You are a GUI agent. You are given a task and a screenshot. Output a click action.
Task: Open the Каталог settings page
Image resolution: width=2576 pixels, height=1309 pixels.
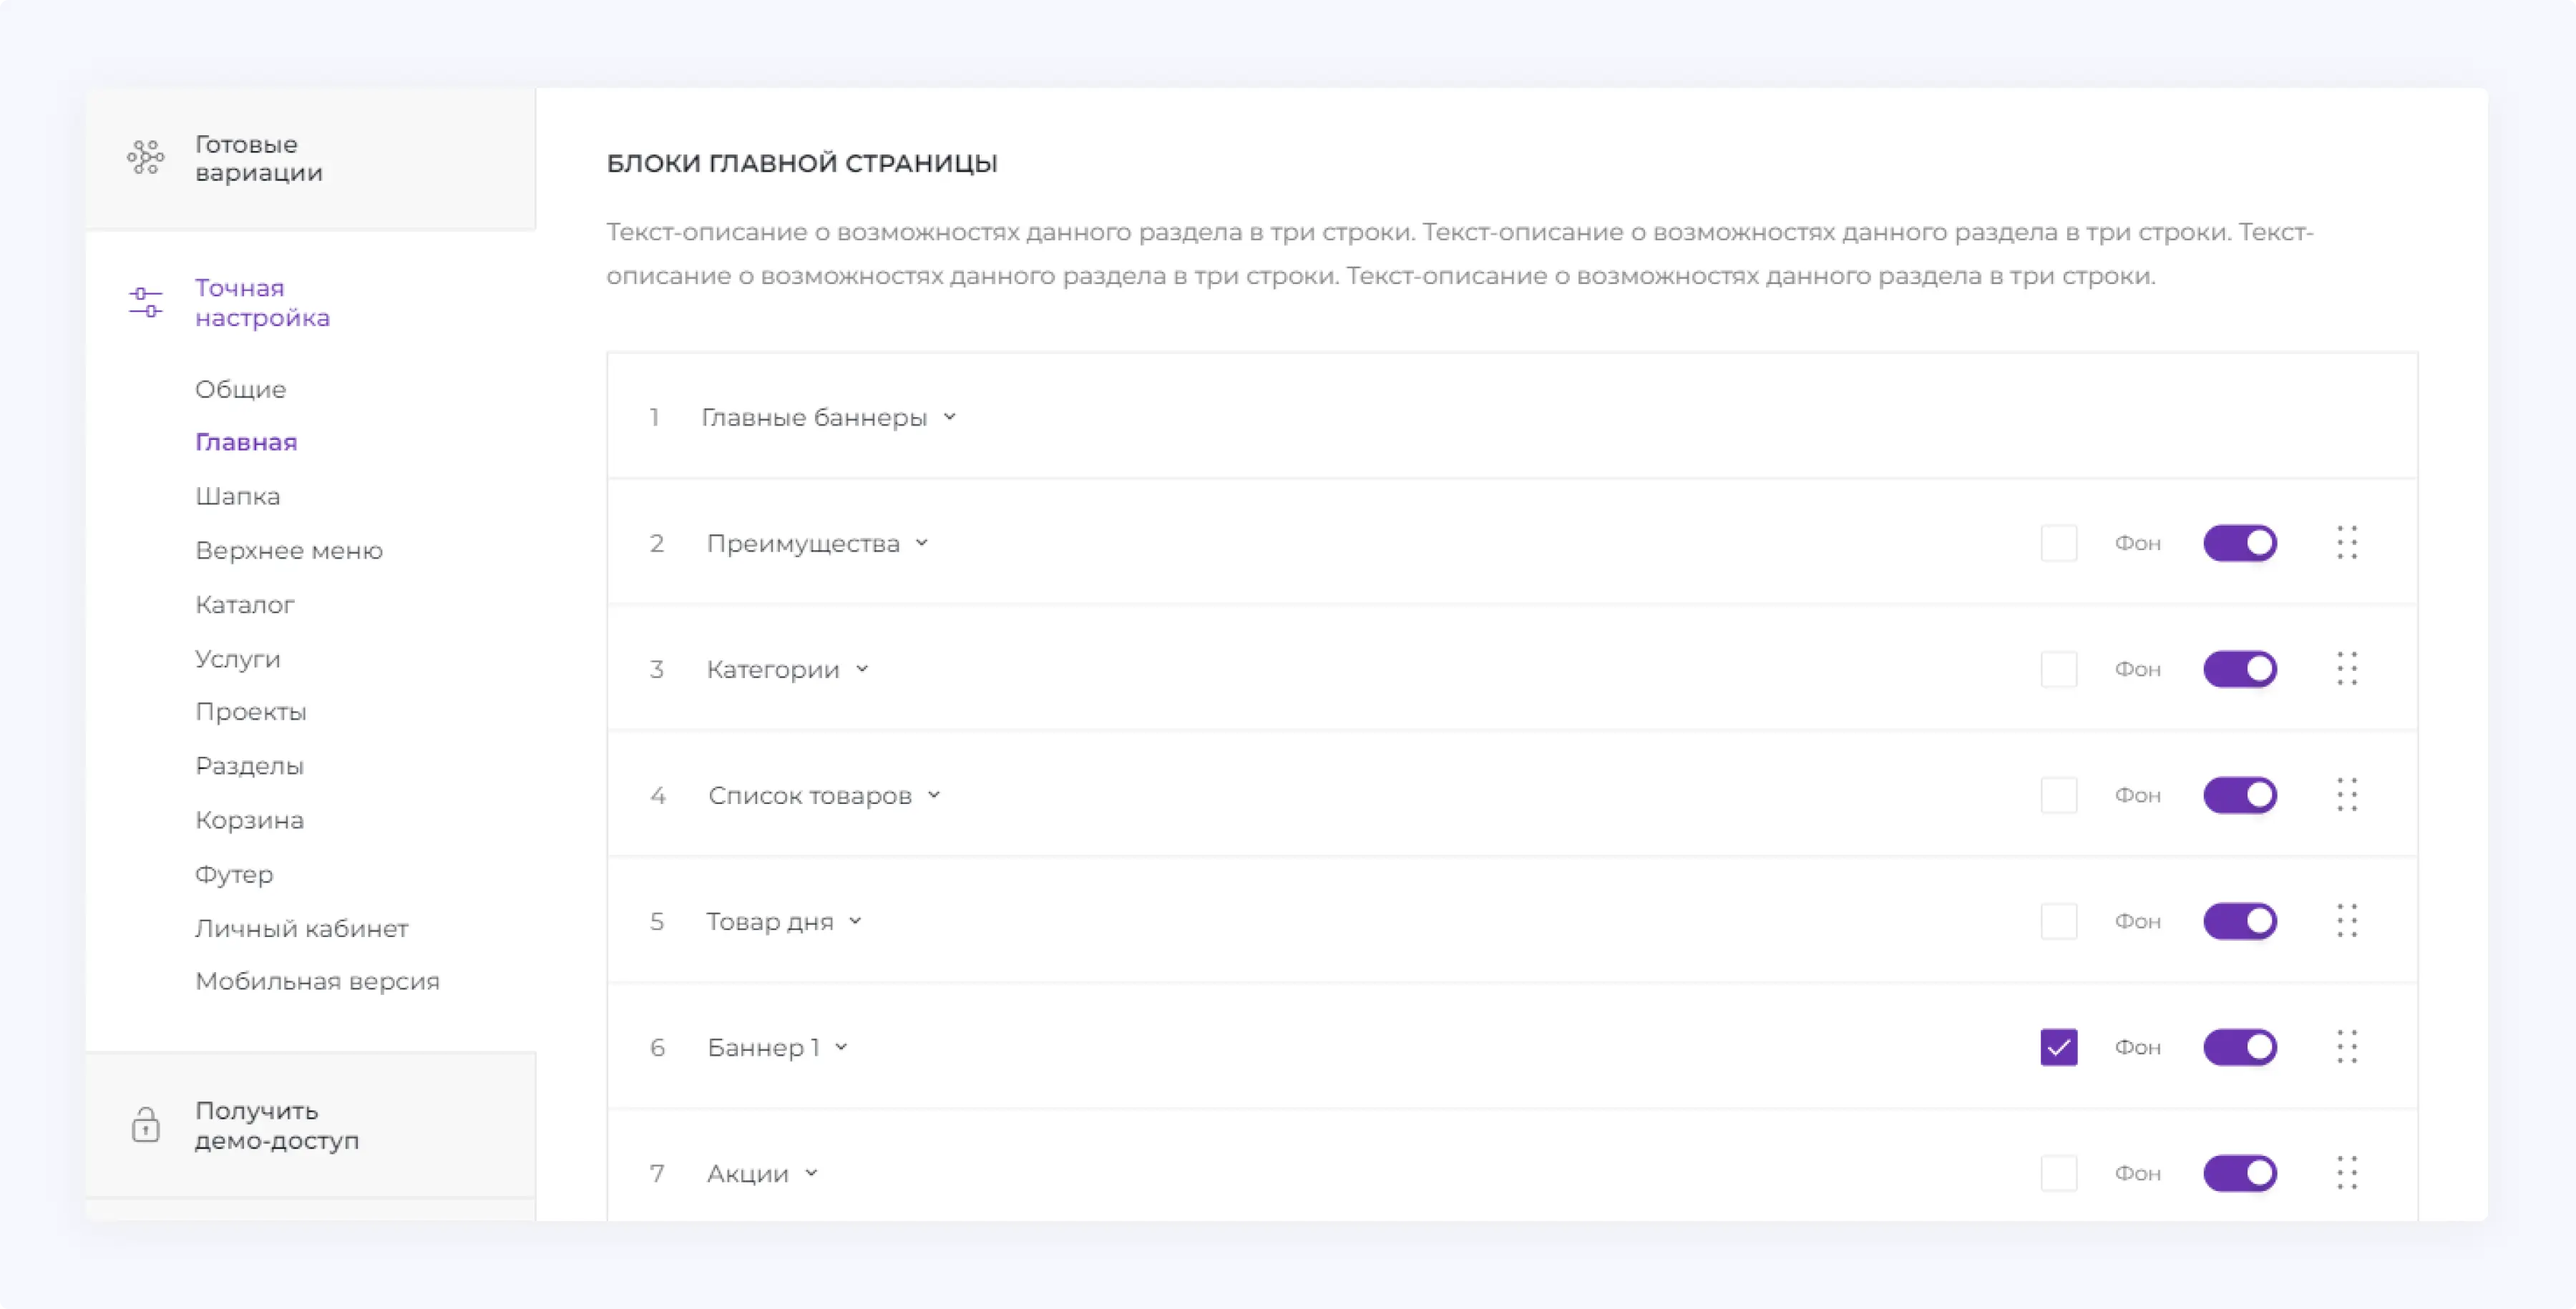point(244,604)
